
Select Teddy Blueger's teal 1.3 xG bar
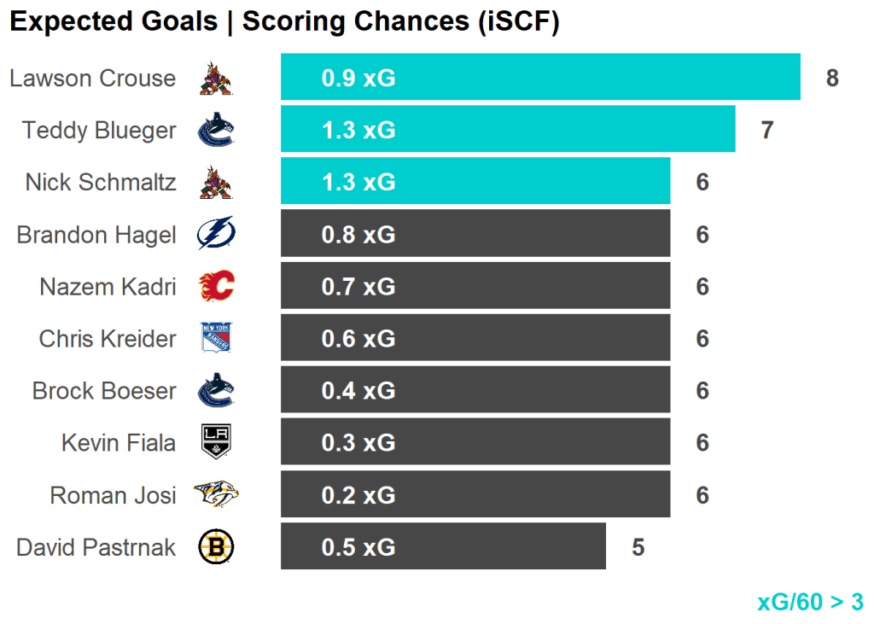(508, 130)
